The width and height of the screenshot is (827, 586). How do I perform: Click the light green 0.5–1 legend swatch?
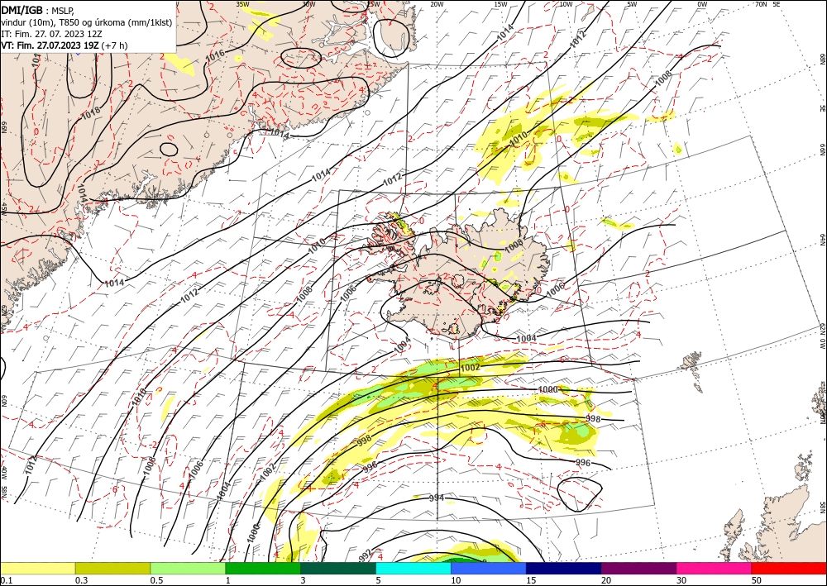(x=188, y=568)
